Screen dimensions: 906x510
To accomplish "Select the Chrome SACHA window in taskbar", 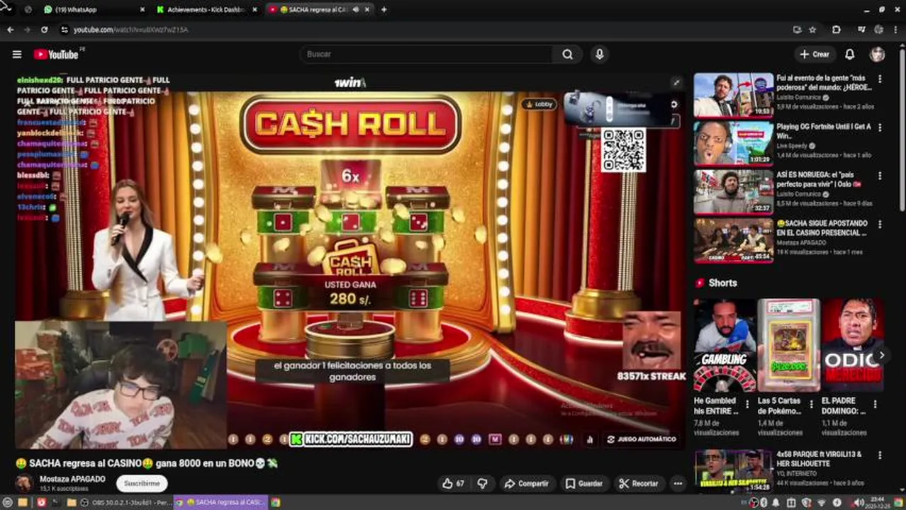I will [x=220, y=502].
